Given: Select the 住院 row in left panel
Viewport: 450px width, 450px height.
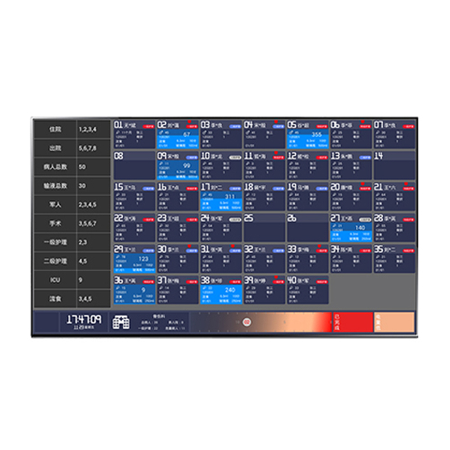Looking at the screenshot, I should tap(72, 129).
